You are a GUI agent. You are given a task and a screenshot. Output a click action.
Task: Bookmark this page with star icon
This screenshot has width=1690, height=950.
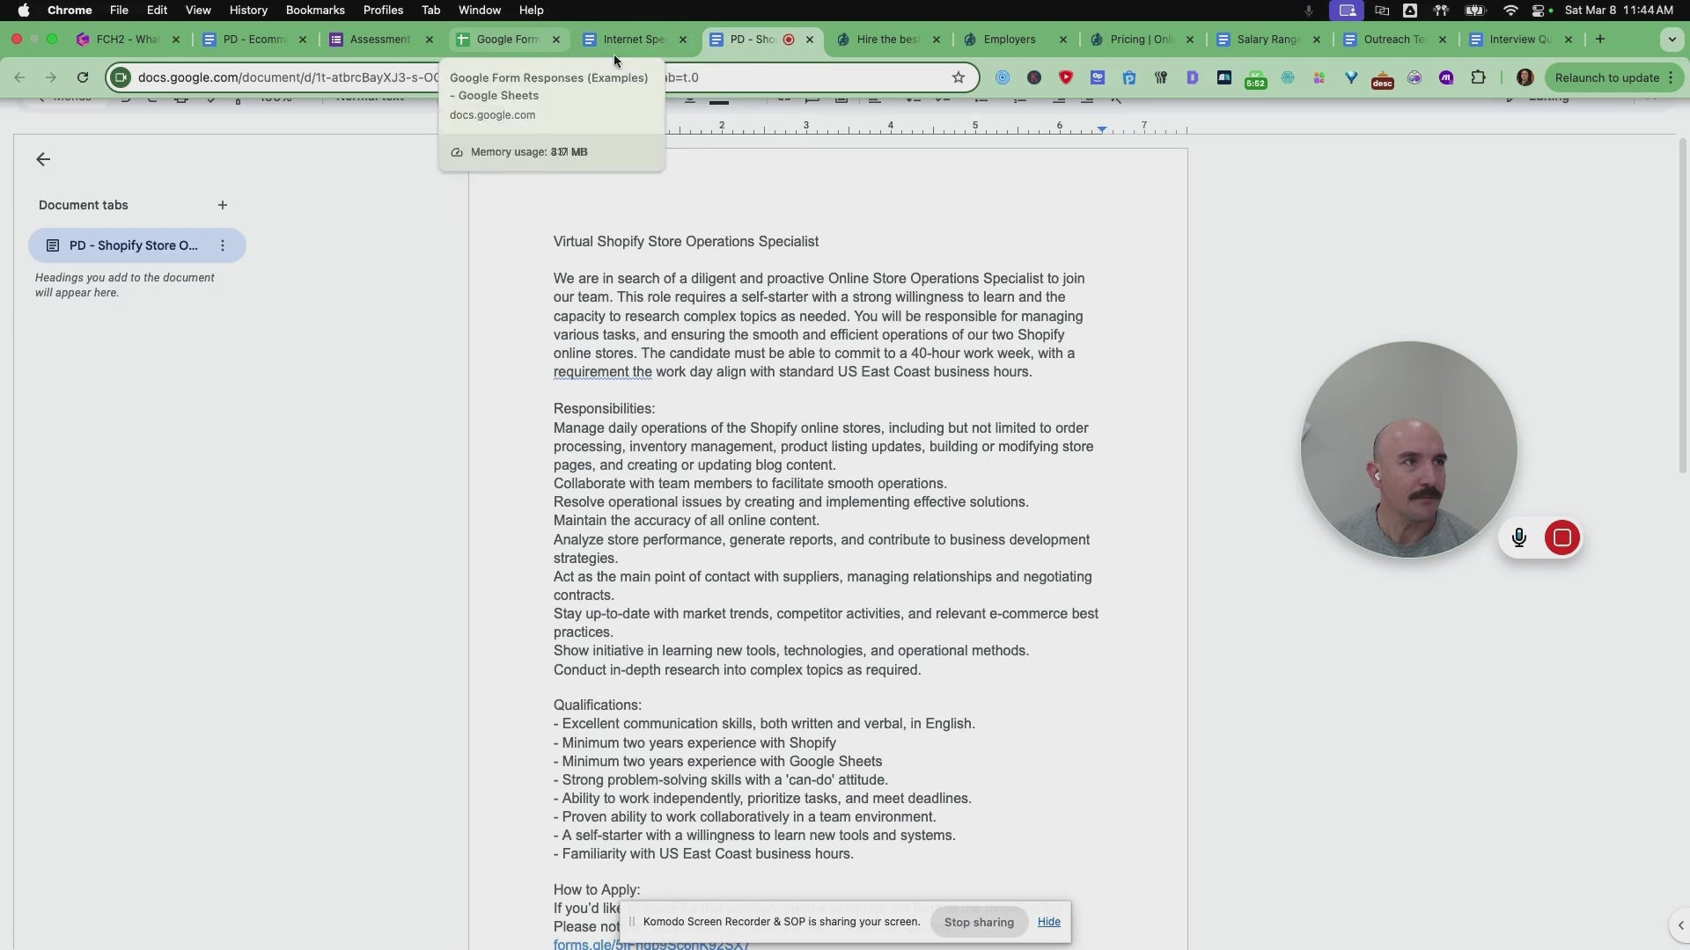(959, 77)
